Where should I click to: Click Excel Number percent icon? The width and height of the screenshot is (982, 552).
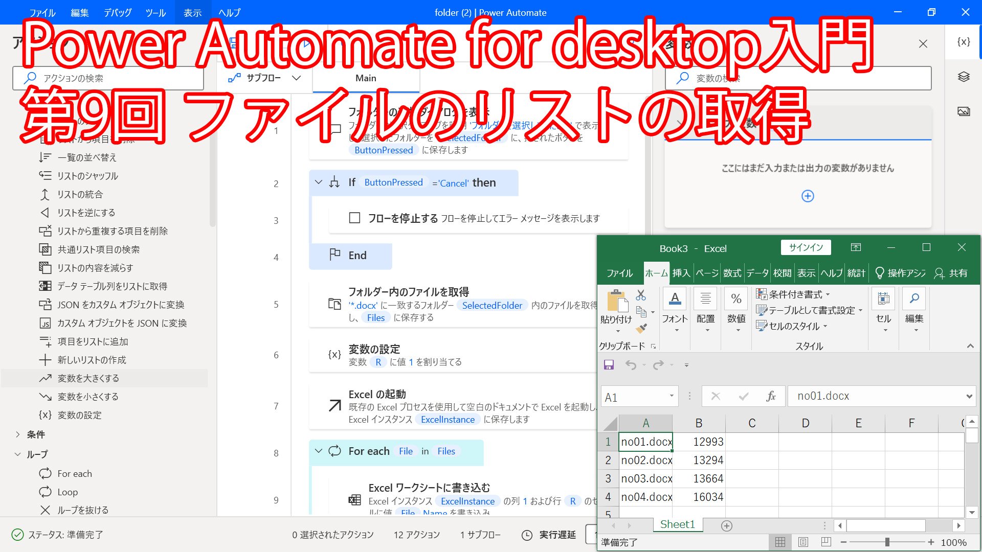pos(736,298)
